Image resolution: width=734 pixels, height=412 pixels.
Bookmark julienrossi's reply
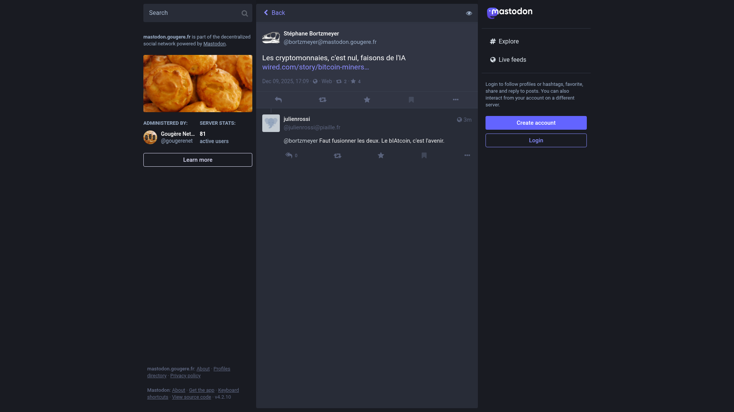point(424,155)
